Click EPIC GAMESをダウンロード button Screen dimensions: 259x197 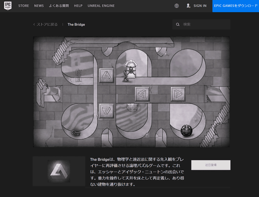coord(236,6)
